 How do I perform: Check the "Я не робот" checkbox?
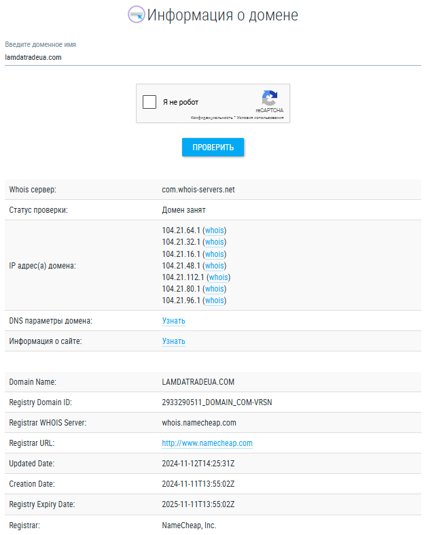coord(149,102)
